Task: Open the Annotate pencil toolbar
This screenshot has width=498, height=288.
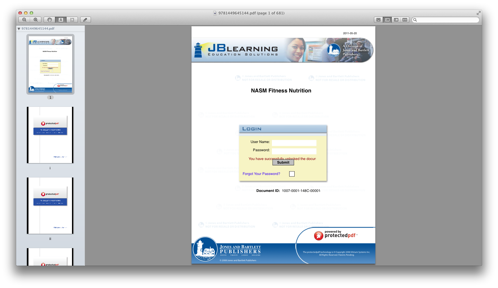Action: pos(85,20)
